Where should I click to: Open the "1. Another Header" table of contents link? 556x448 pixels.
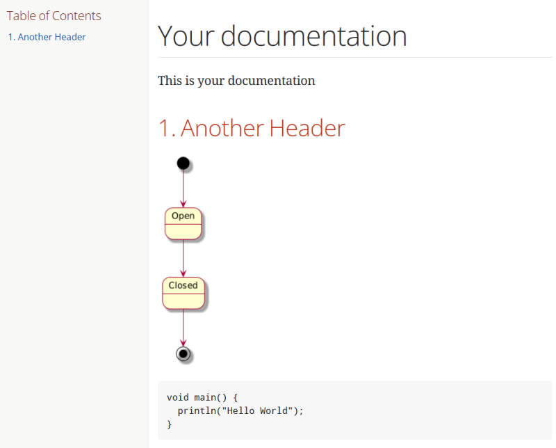[x=47, y=37]
